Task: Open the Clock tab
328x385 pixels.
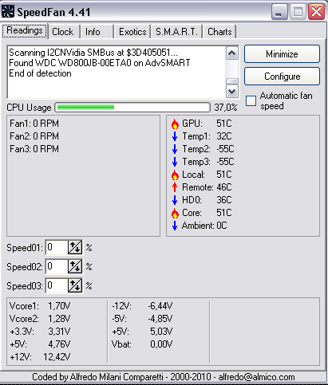Action: click(63, 32)
